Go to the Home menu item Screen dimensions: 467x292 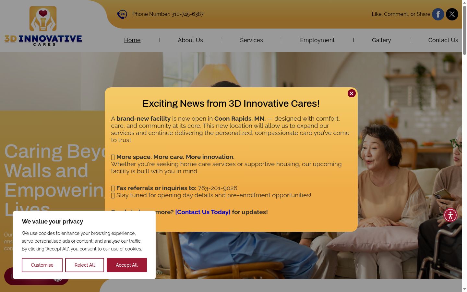132,40
